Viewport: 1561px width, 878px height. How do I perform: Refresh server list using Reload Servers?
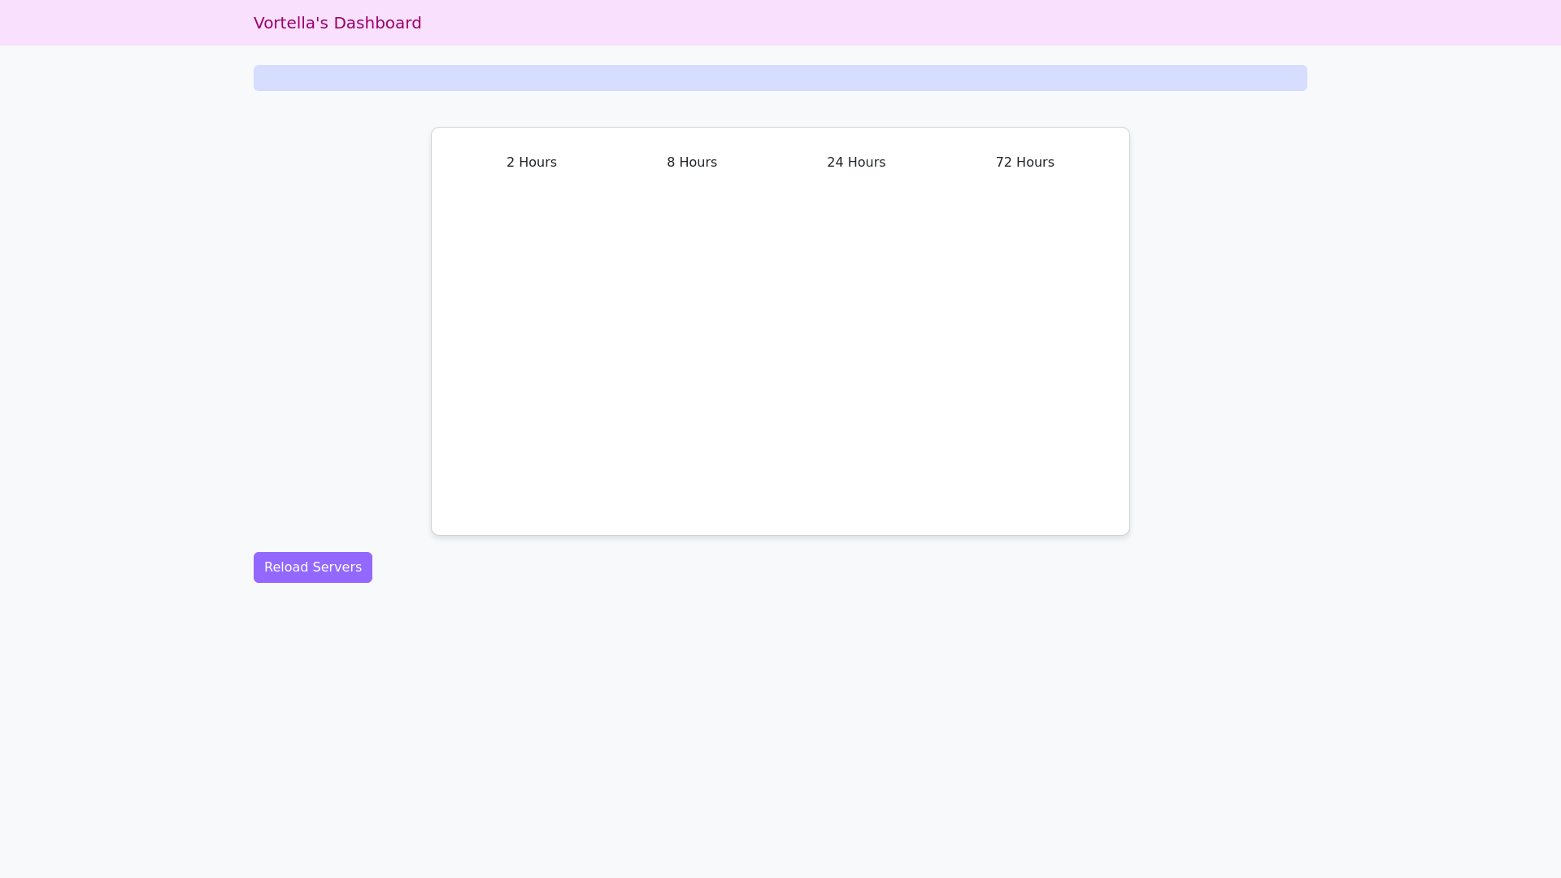(x=312, y=567)
